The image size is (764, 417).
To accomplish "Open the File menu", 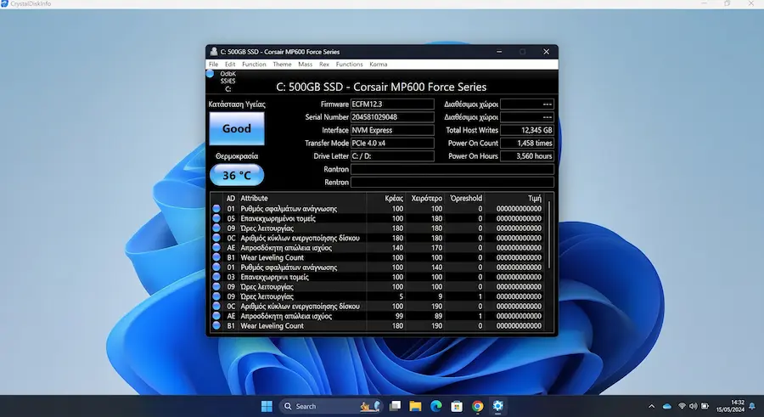I will 213,65.
